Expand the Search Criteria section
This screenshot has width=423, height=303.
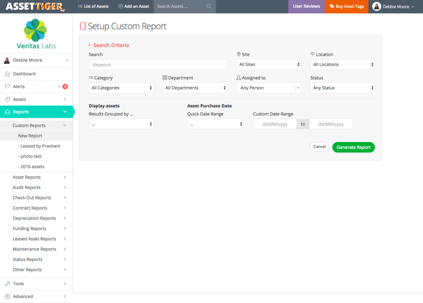coord(108,45)
